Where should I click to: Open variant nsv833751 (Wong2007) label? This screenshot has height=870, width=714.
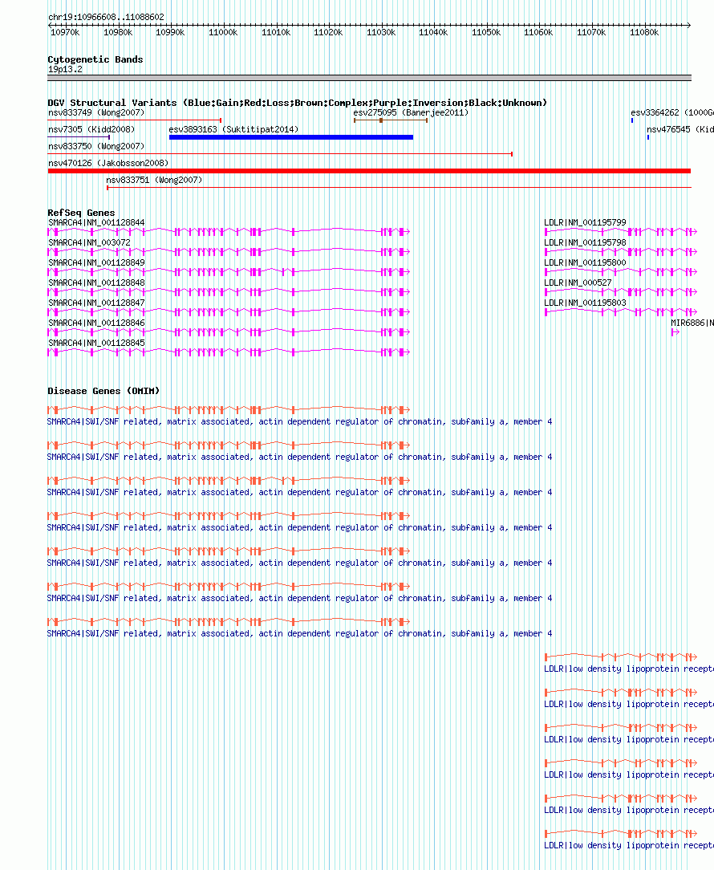pyautogui.click(x=154, y=180)
